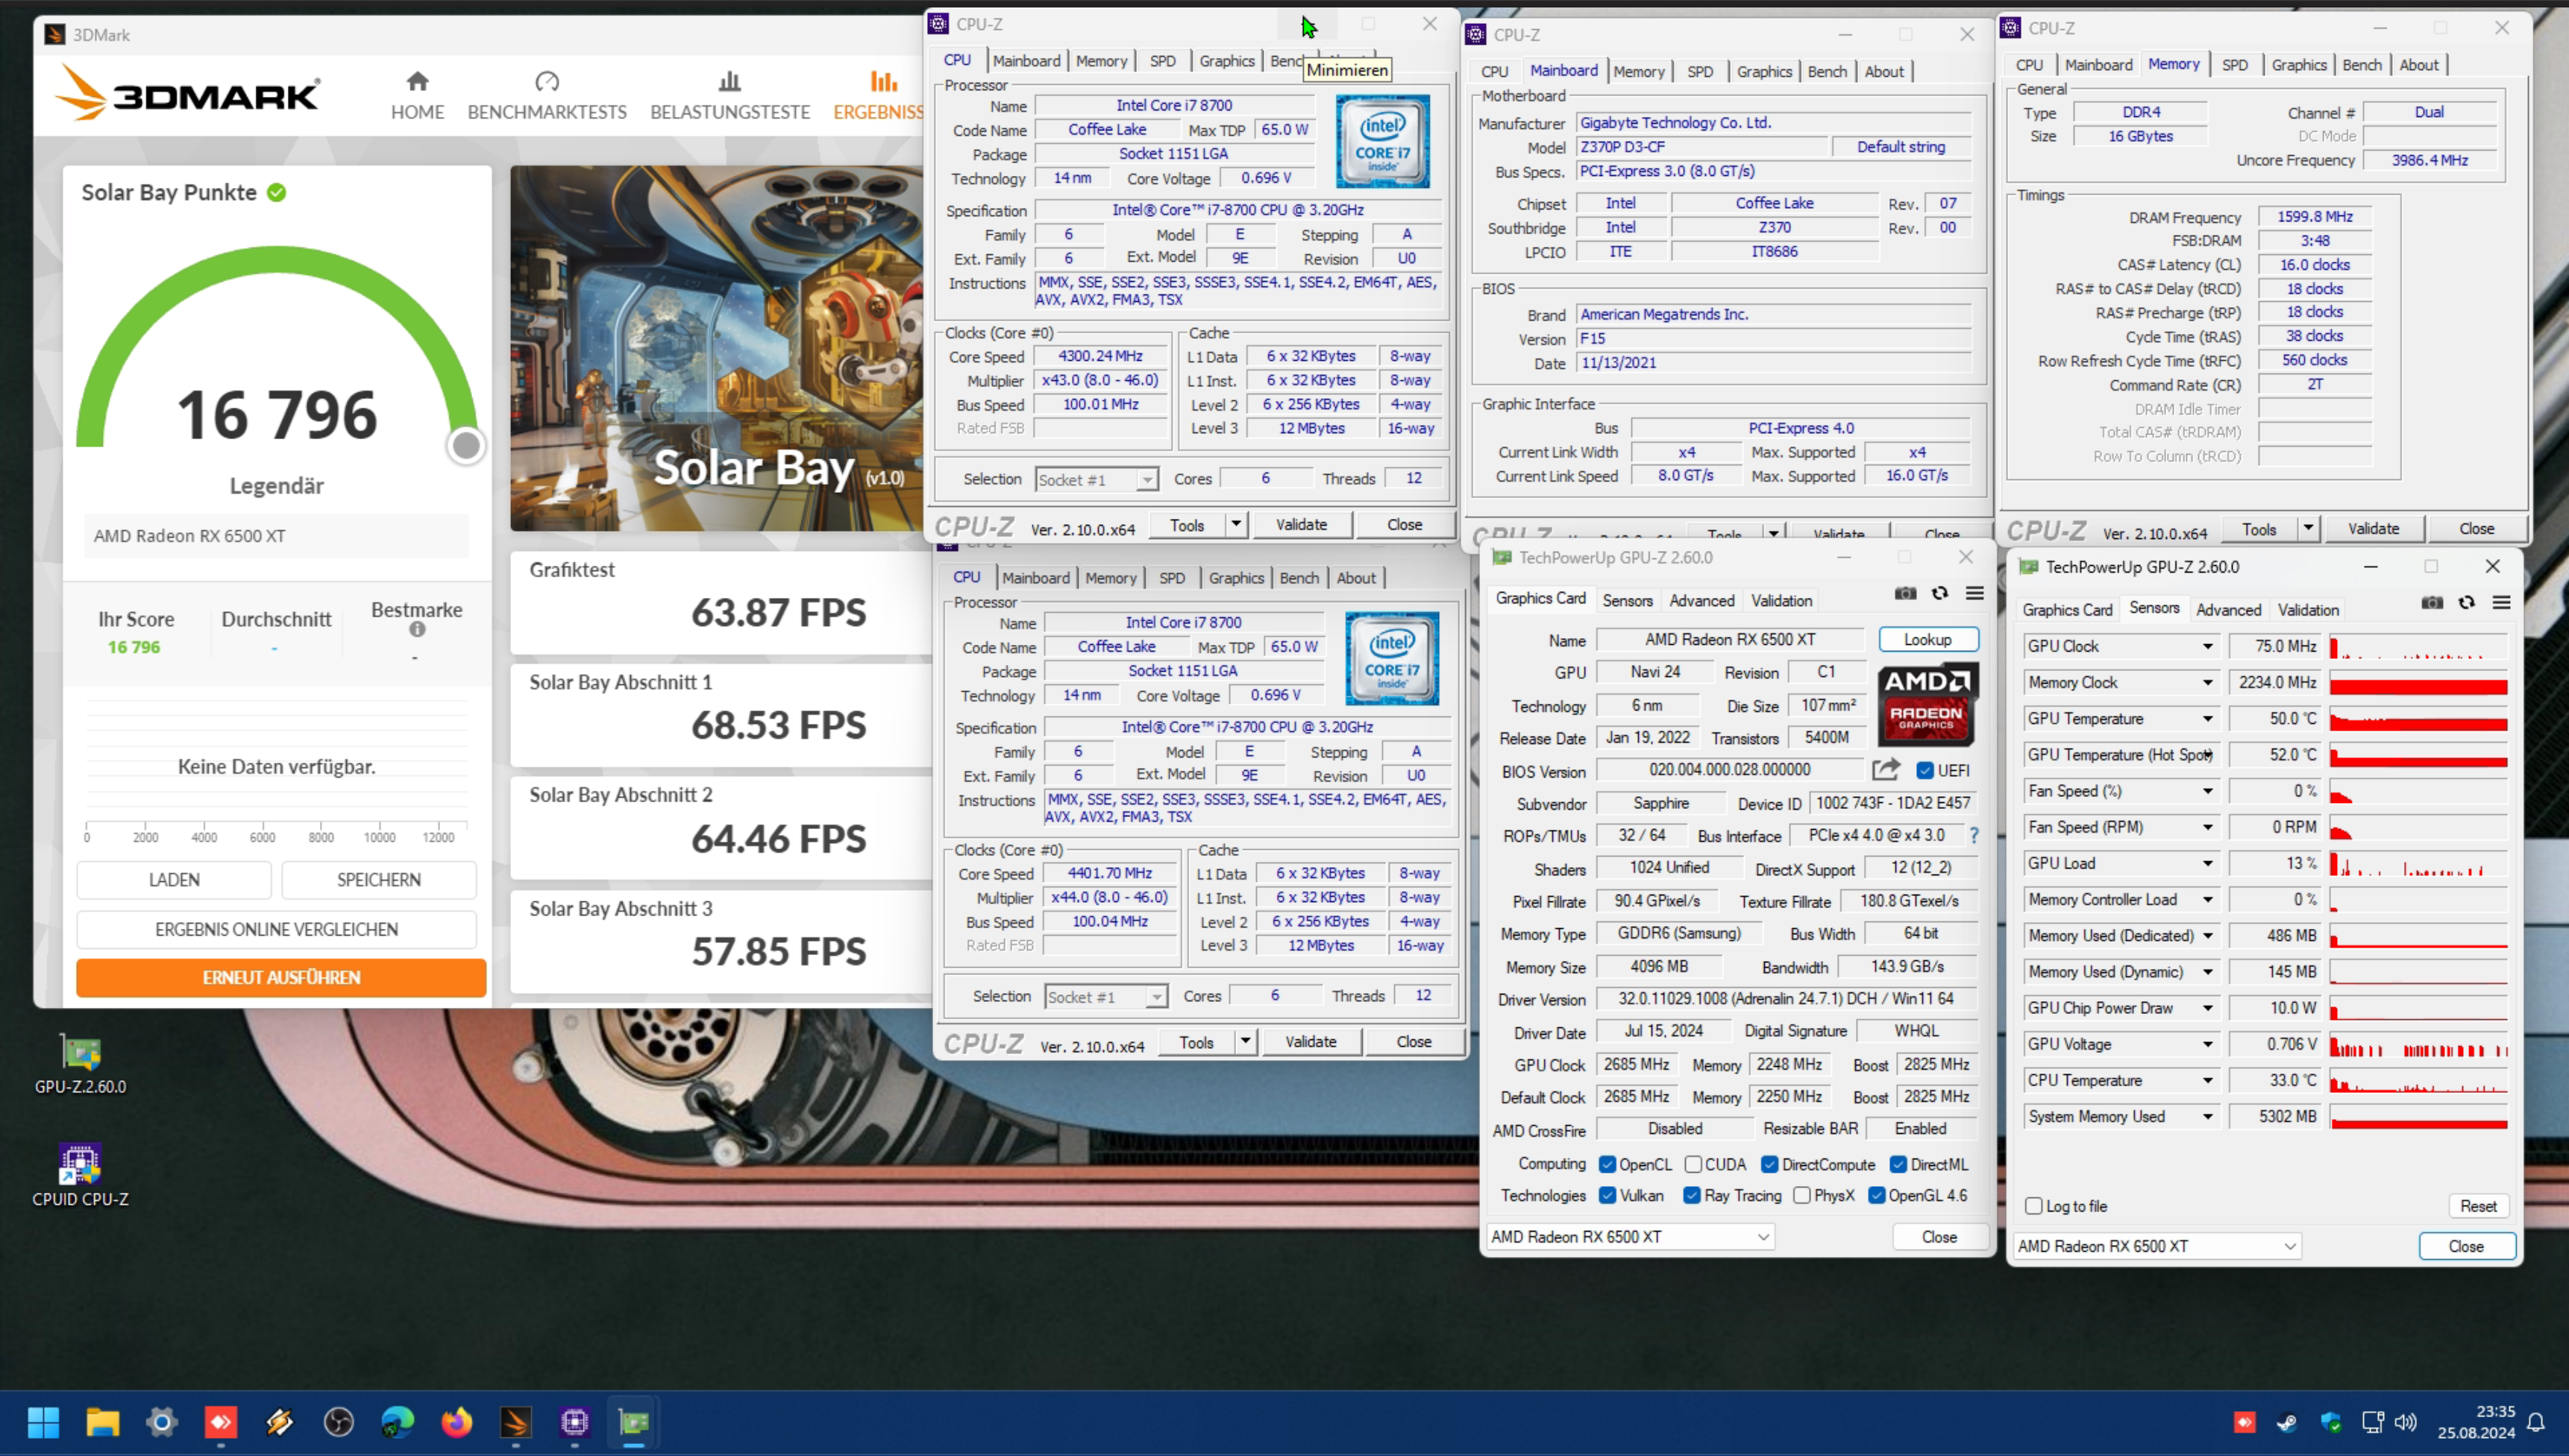Toggle the Ray Tracing checkbox
The image size is (2569, 1456).
click(1693, 1195)
